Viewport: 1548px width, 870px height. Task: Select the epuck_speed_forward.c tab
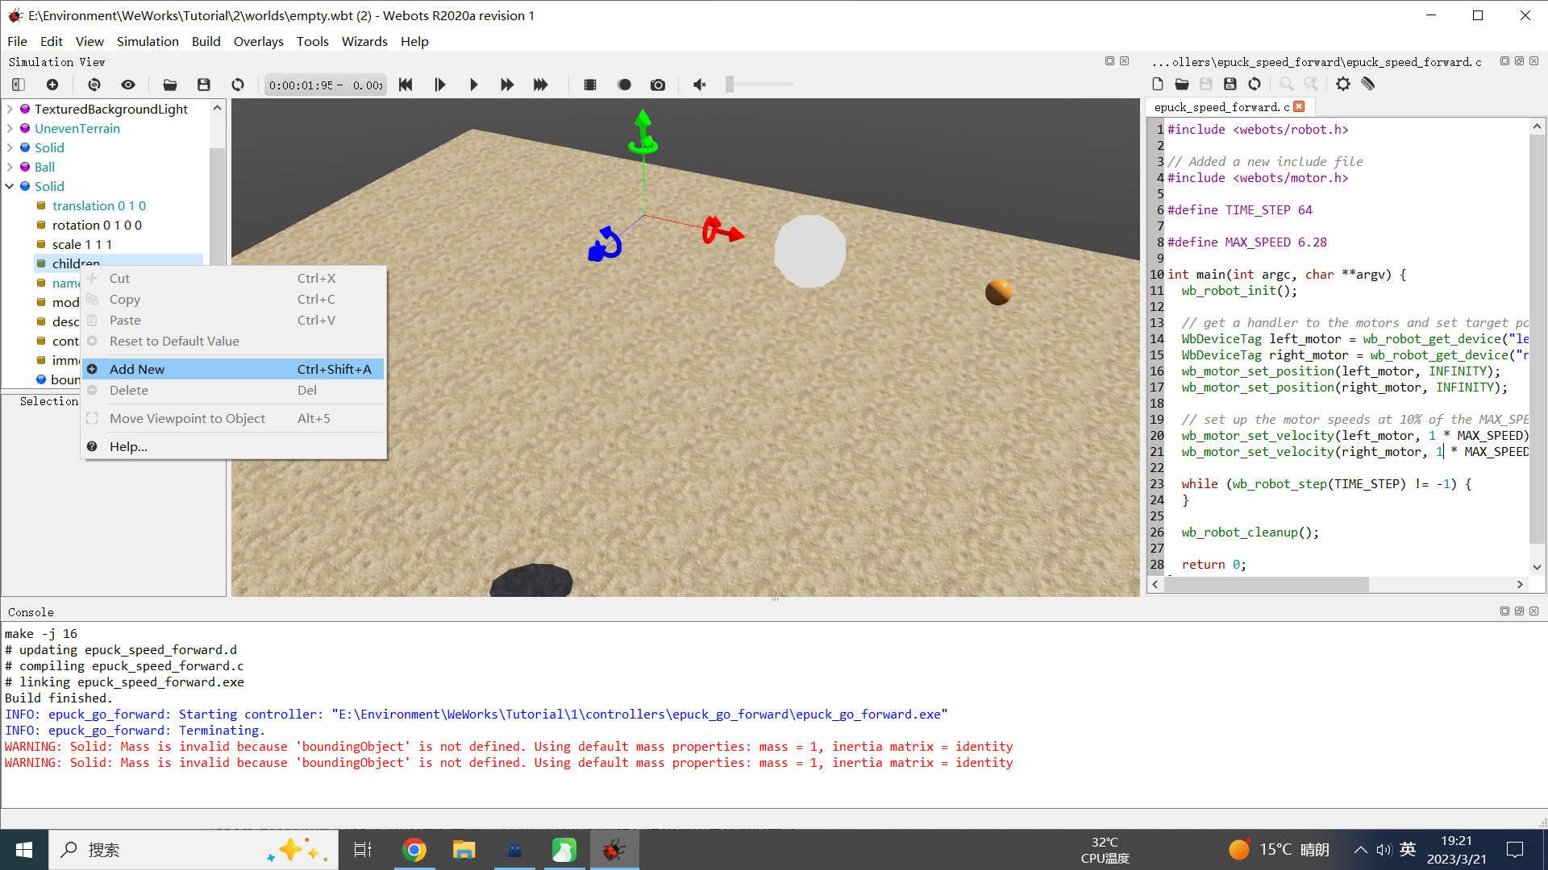click(1221, 107)
